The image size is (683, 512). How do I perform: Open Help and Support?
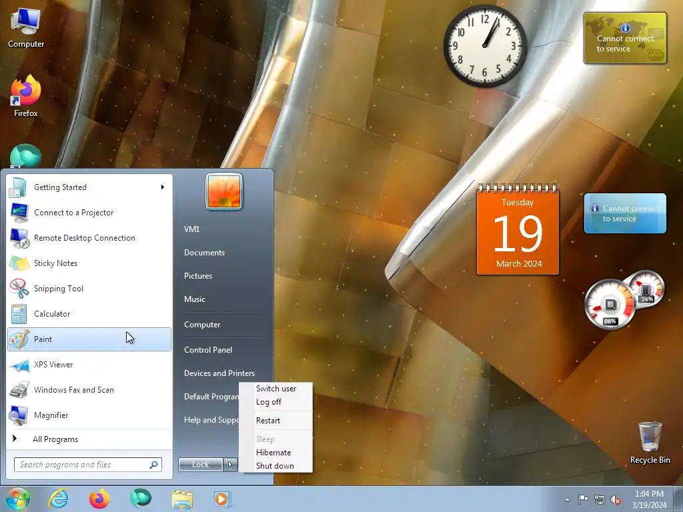coord(211,420)
